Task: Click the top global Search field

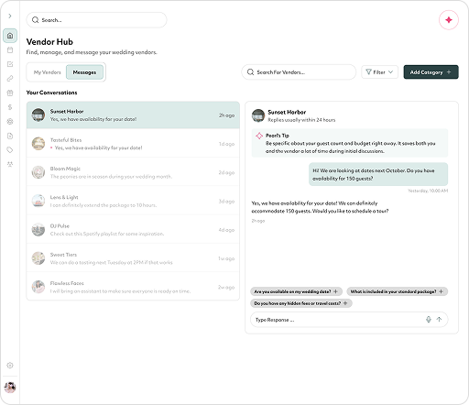Action: tap(96, 20)
